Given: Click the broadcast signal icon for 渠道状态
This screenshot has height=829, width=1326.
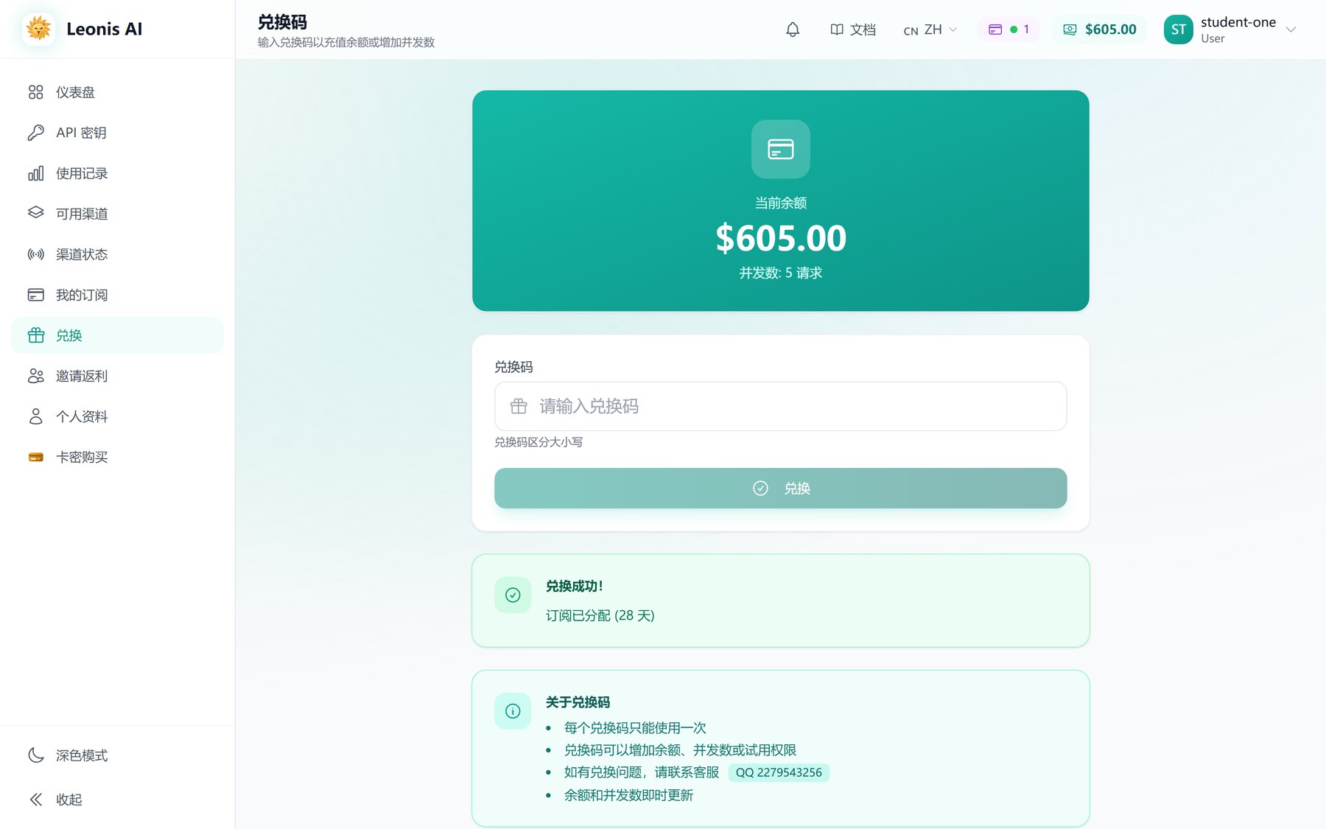Looking at the screenshot, I should point(35,254).
